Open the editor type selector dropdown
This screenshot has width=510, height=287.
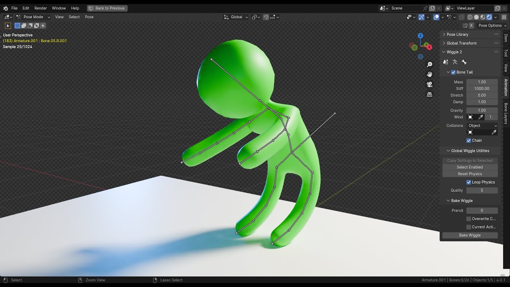point(8,17)
